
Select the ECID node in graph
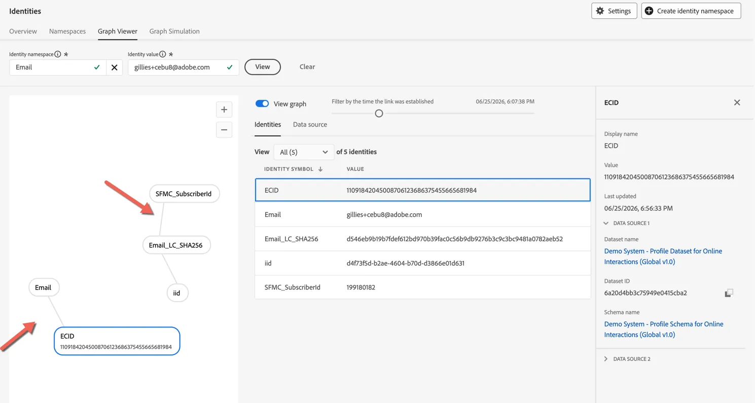pyautogui.click(x=117, y=341)
